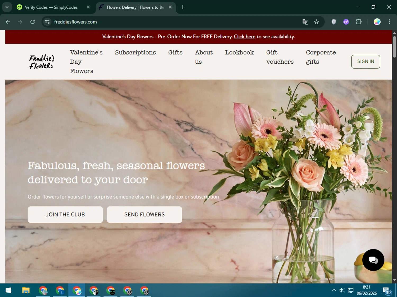
Task: Open the tab search dropdown arrow
Action: (7, 7)
